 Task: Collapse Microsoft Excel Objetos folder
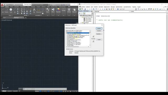(x=81, y=17)
